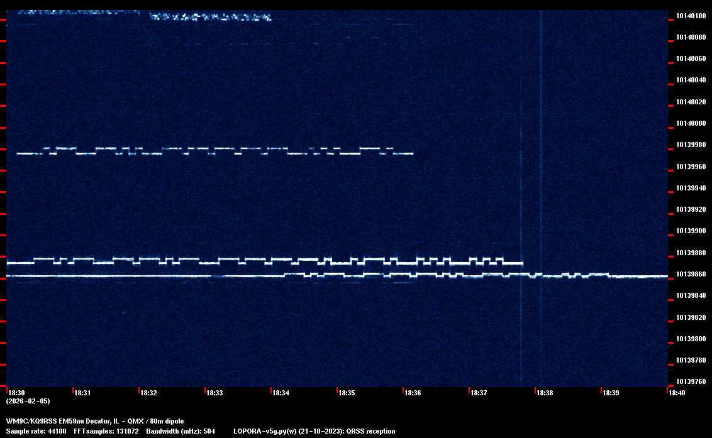This screenshot has width=712, height=438.
Task: Select the 18:33 time marker
Action: [x=214, y=393]
